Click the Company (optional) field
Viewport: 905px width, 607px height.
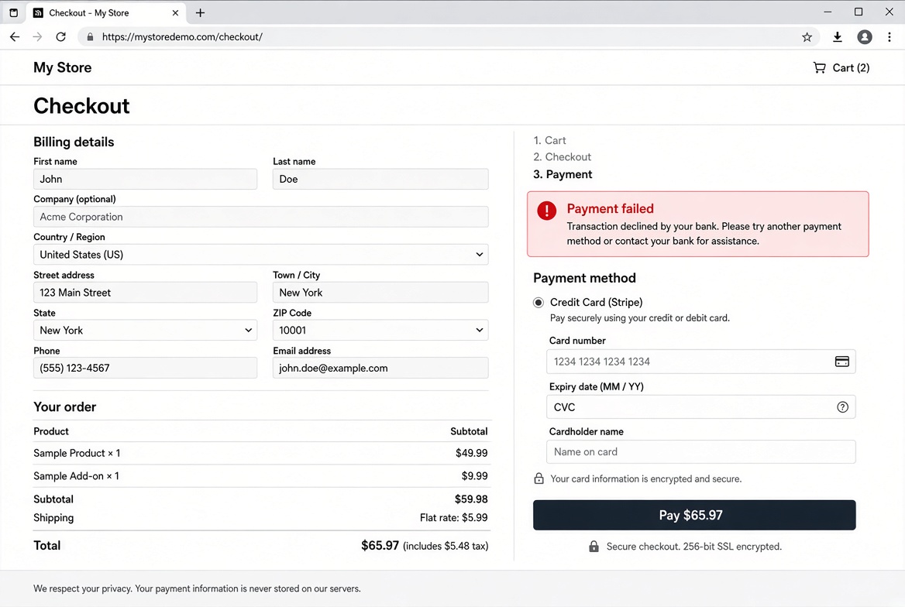[261, 217]
